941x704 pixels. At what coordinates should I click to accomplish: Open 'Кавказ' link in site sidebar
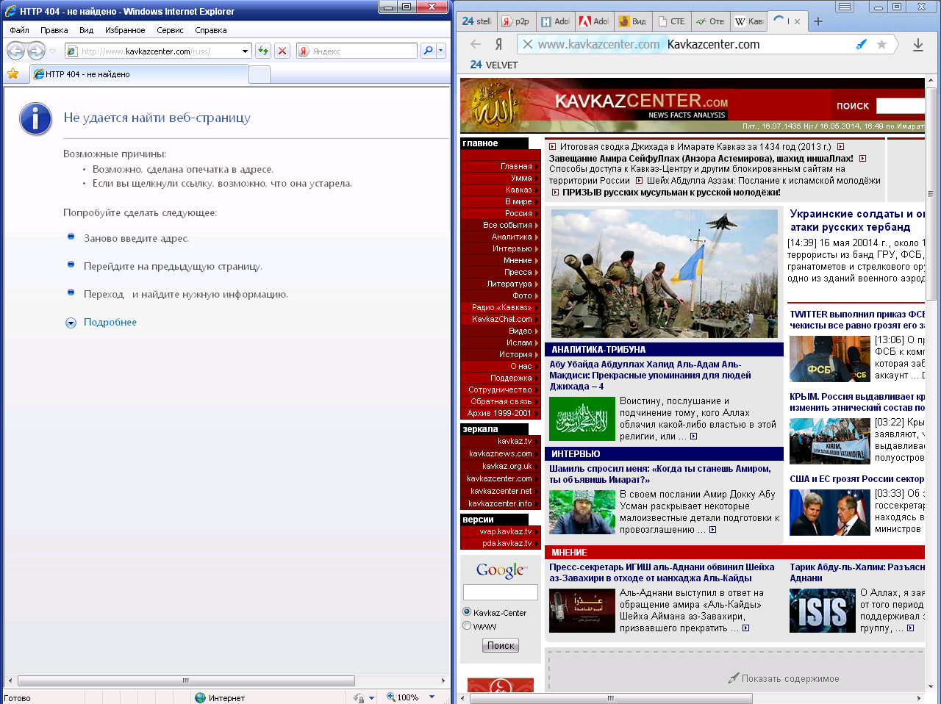tap(518, 190)
